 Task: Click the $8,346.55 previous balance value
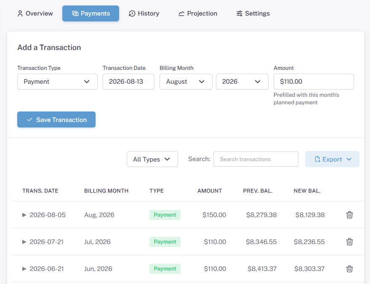(x=261, y=242)
